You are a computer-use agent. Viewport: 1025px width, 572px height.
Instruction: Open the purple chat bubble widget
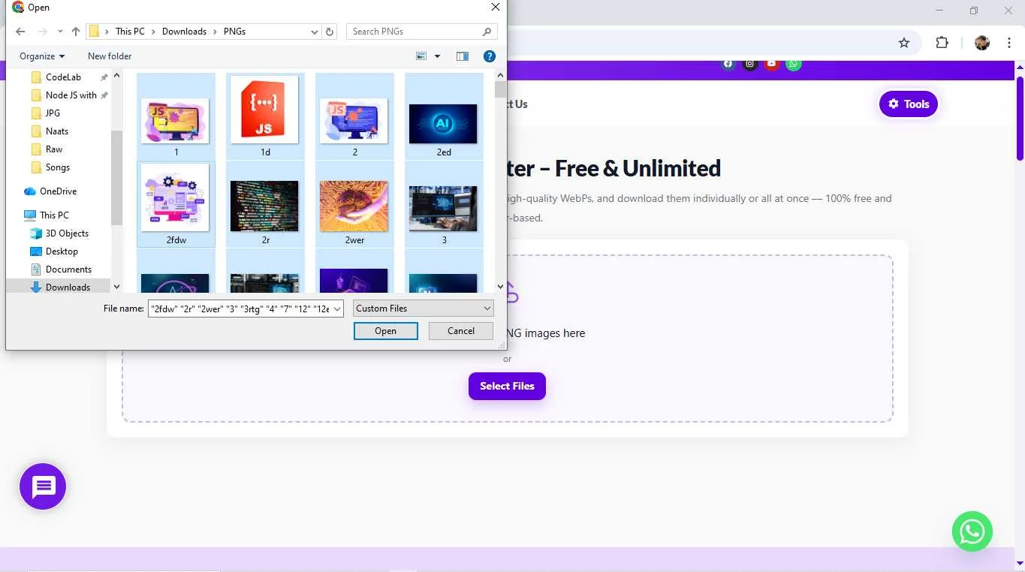(x=43, y=486)
